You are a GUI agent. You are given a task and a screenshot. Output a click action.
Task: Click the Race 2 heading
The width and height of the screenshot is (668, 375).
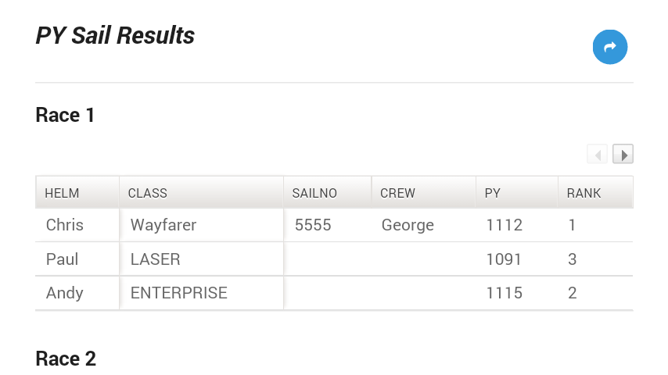(66, 359)
